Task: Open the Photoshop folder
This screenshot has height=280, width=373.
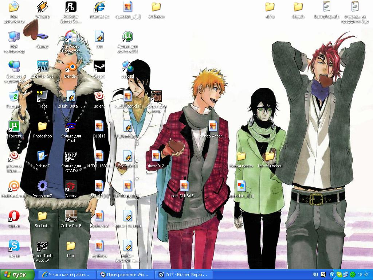Action: coord(42,127)
